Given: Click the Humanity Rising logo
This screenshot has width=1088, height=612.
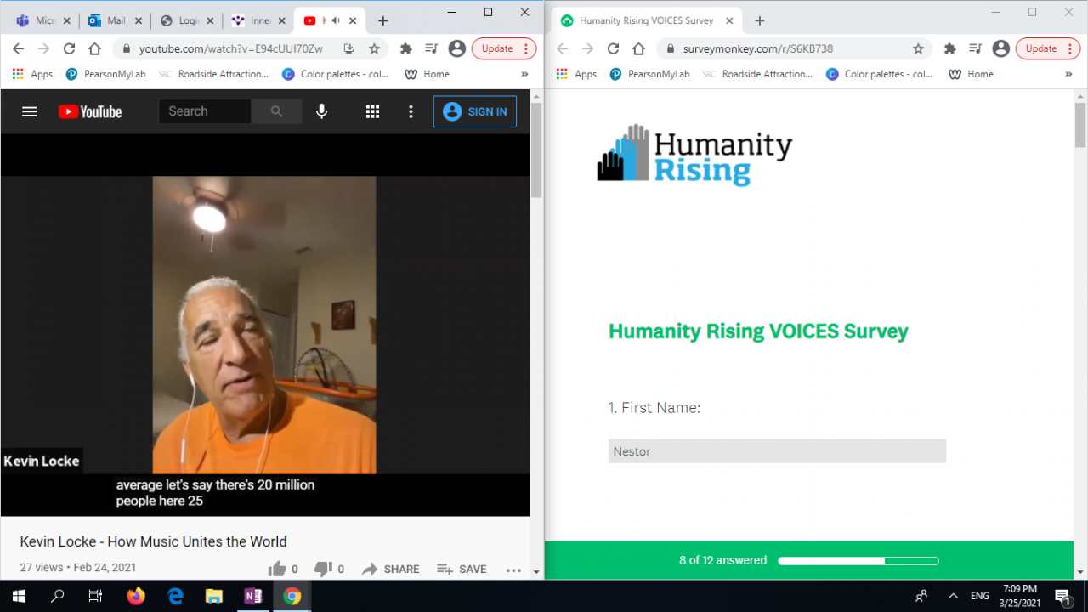Looking at the screenshot, I should (694, 155).
